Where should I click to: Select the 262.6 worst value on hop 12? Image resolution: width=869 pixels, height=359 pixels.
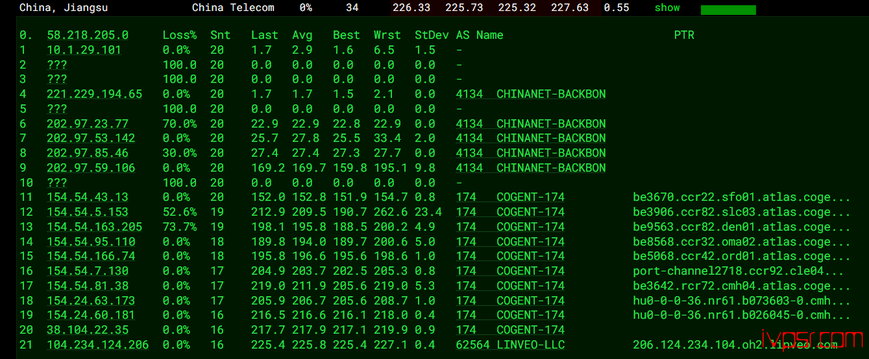click(x=391, y=212)
